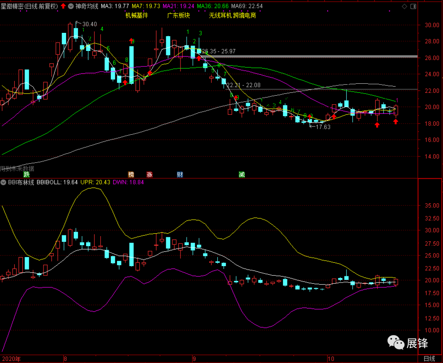The height and width of the screenshot is (363, 443).
Task: Click the window toggle icon at chart top-right
Action: click(413, 6)
